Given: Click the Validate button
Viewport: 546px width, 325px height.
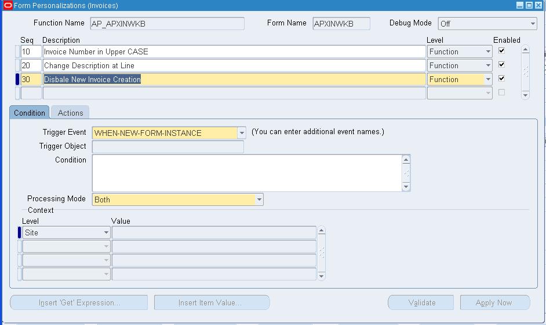Looking at the screenshot, I should point(421,302).
